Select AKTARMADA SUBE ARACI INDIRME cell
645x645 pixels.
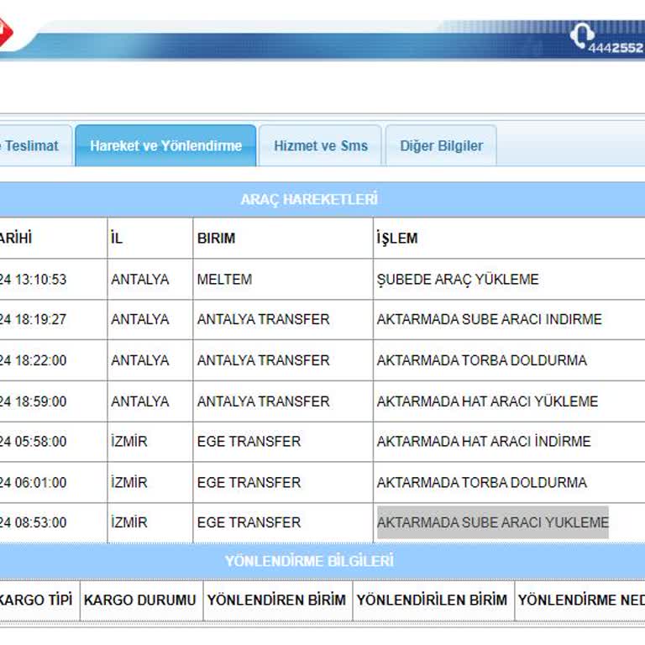(509, 319)
